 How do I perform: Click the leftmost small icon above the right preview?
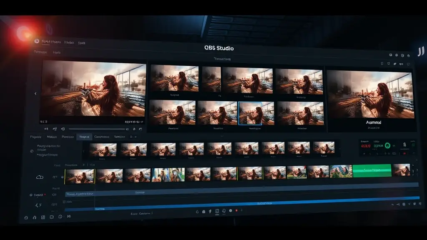coord(382,63)
